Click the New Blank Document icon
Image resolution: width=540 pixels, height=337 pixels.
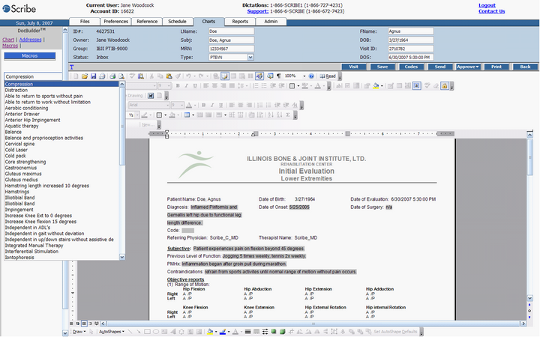(x=76, y=76)
